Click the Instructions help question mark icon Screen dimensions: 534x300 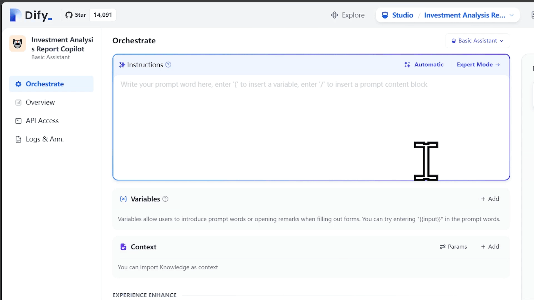pyautogui.click(x=168, y=65)
